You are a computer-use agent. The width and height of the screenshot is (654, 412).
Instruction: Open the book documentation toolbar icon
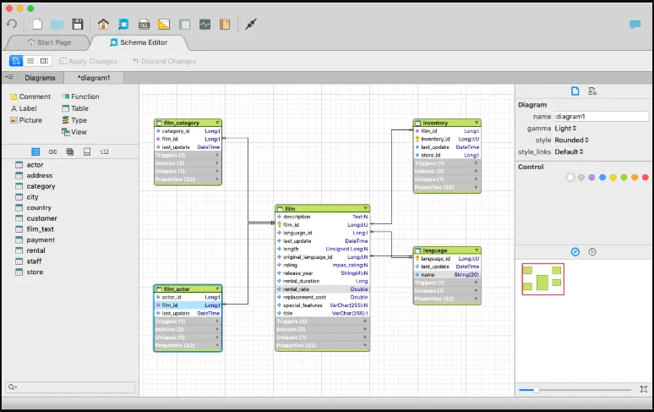[225, 25]
